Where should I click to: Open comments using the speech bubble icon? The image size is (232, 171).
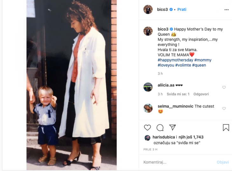[160, 128]
